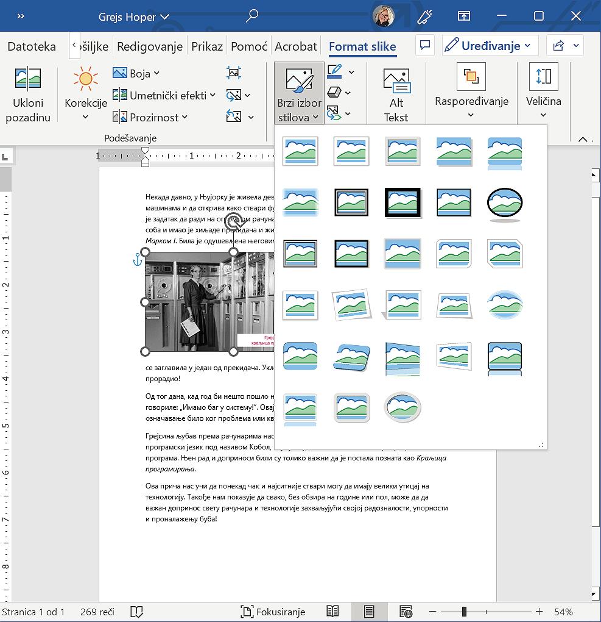
Task: Toggle Fokusiranje focus mode
Action: [x=273, y=612]
